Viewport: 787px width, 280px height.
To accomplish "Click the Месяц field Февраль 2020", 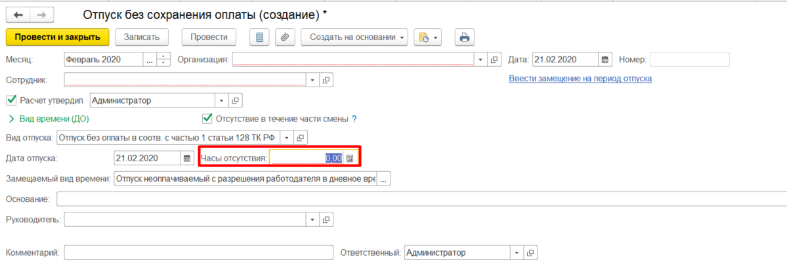I will pyautogui.click(x=104, y=60).
